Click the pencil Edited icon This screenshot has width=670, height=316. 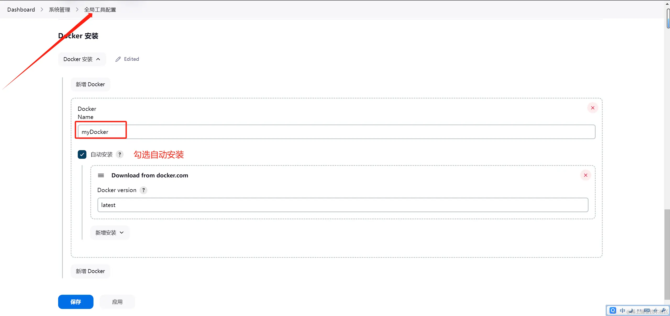[x=118, y=59]
